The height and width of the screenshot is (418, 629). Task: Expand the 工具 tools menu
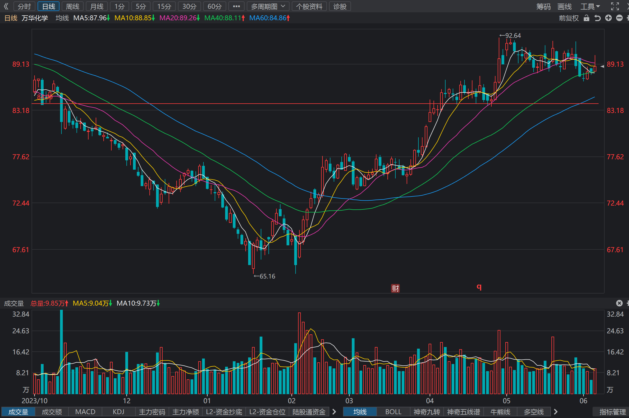click(x=590, y=6)
